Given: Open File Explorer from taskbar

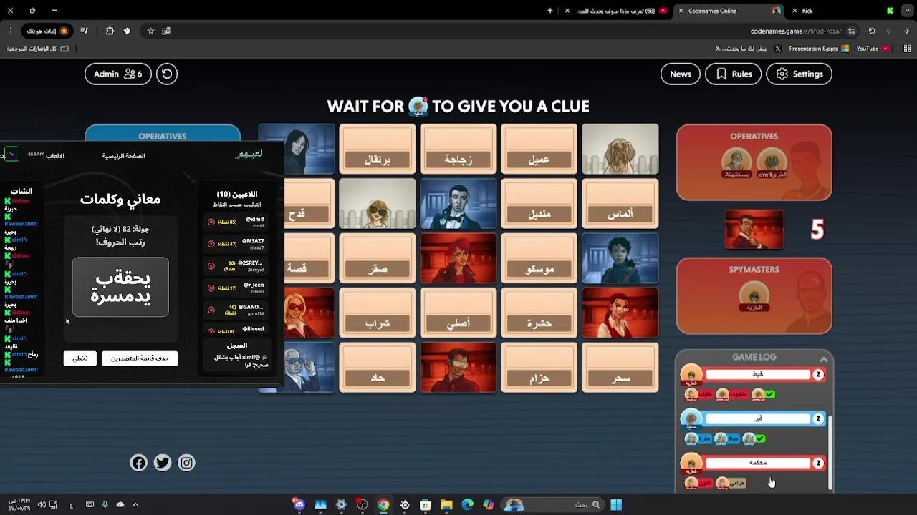Looking at the screenshot, I should point(446,504).
